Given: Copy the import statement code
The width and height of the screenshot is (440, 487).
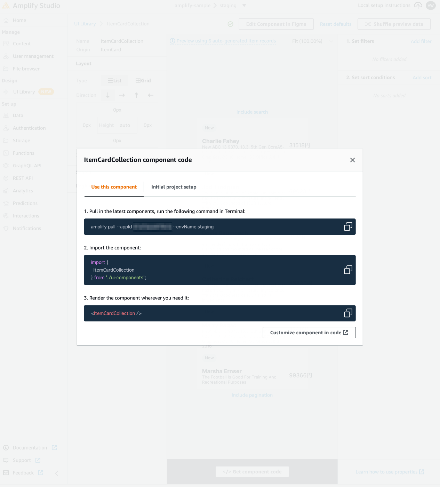Looking at the screenshot, I should click(x=348, y=270).
